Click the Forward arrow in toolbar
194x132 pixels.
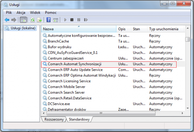[14, 20]
